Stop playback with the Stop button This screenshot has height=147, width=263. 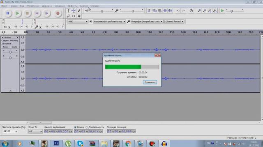tap(28, 13)
